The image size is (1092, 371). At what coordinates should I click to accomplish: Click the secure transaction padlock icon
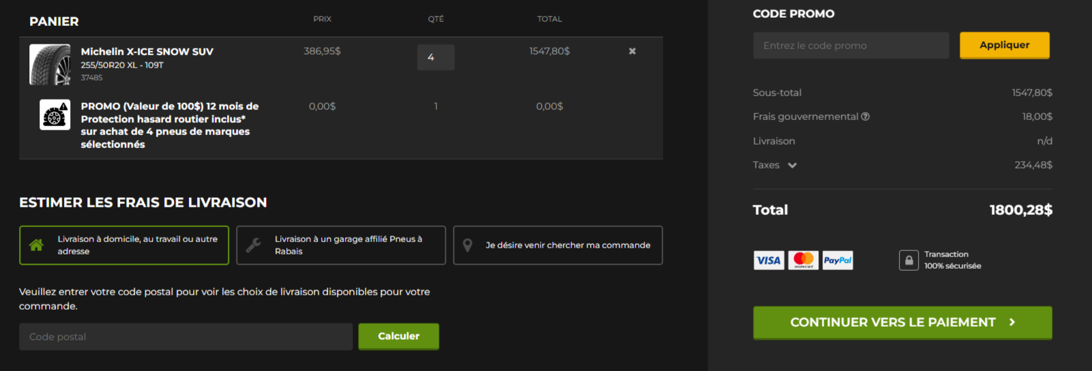pos(909,261)
